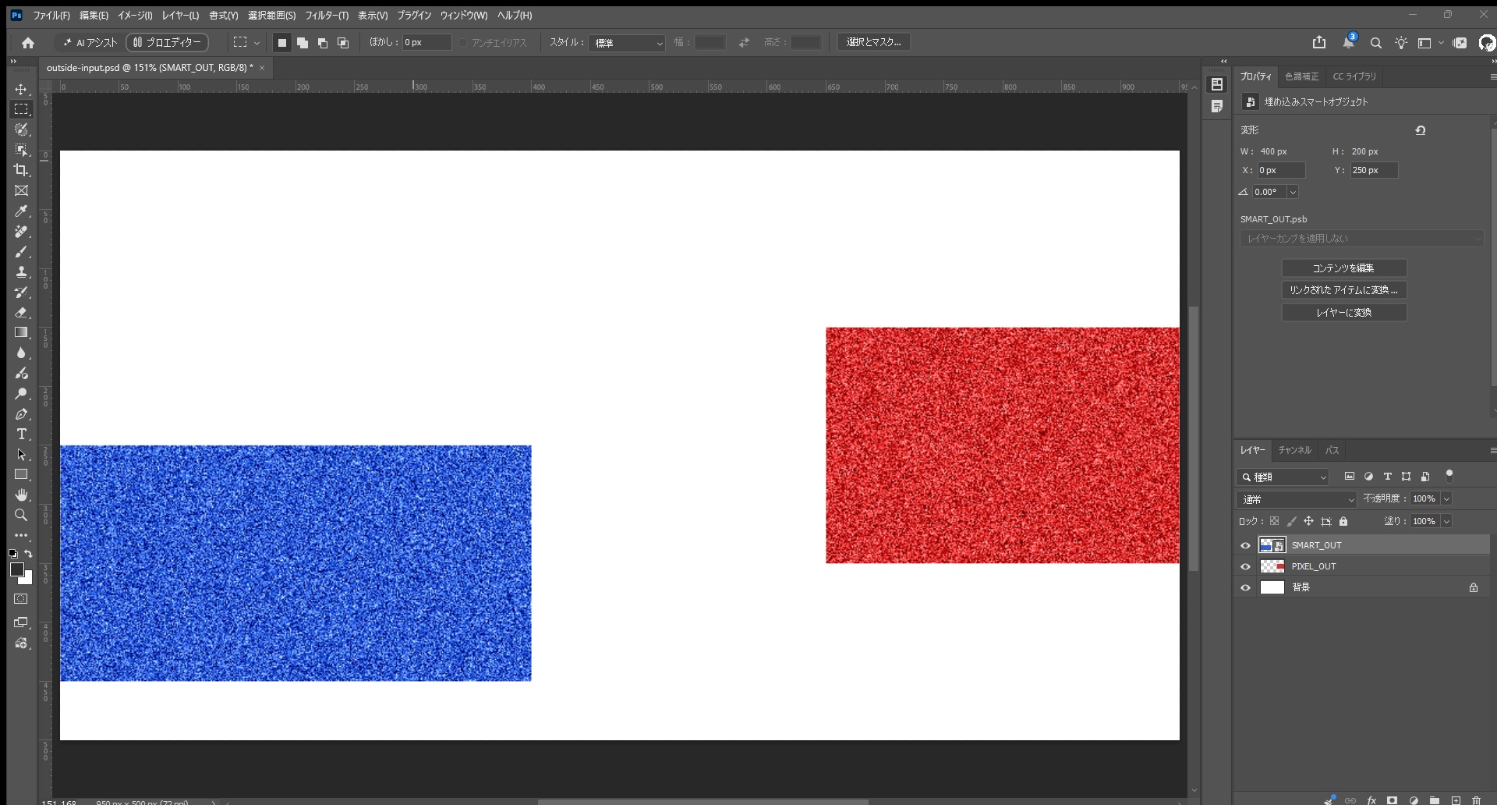Select the Rectangular Marquee tool

coord(21,109)
